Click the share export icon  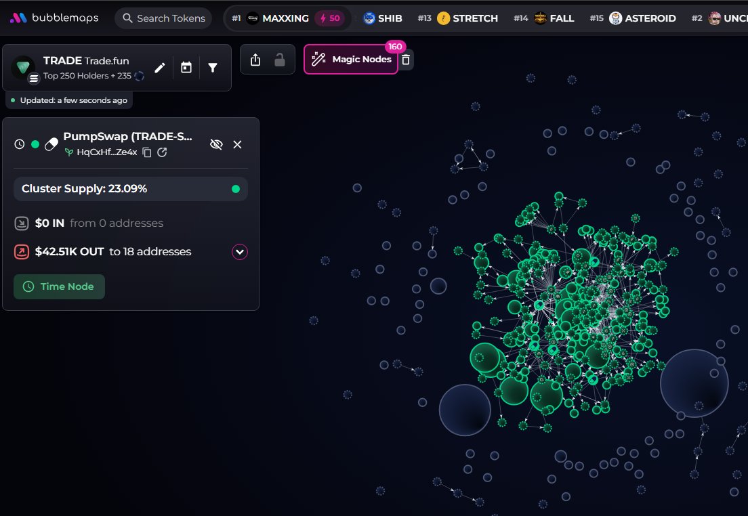pyautogui.click(x=255, y=60)
